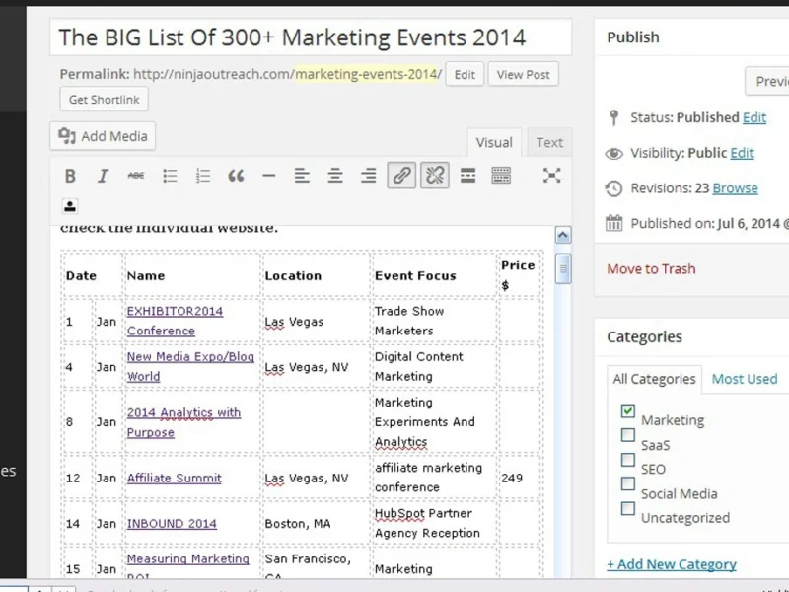Screen dimensions: 789x592
Task: Open the 2014 Analytics with Purpose link
Action: point(183,422)
